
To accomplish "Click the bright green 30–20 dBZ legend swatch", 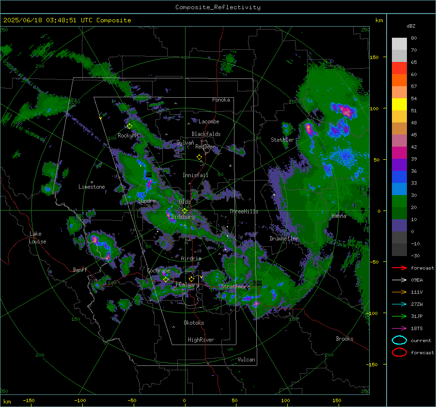I will (x=399, y=201).
